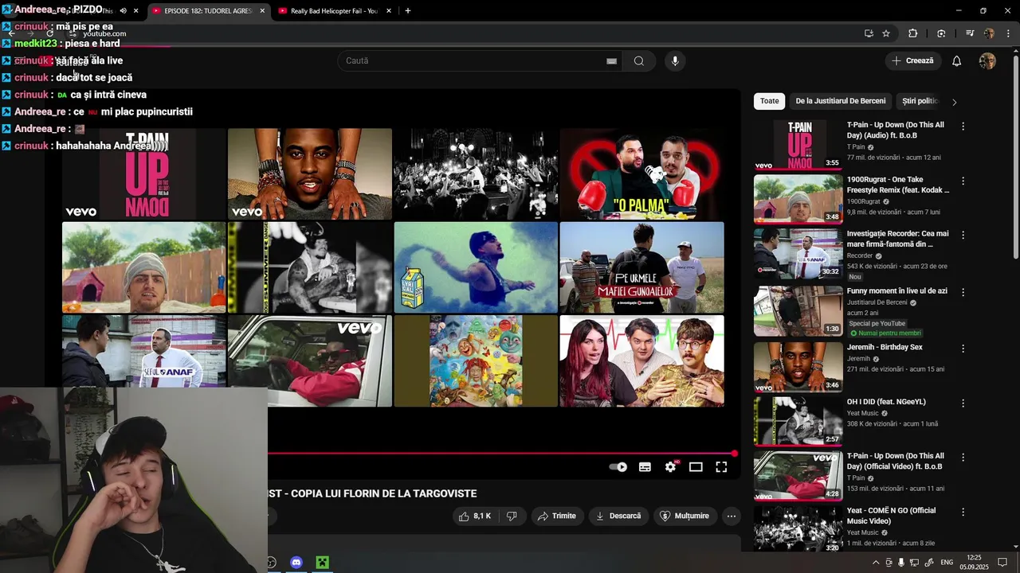Open Discord from the taskbar
Image resolution: width=1020 pixels, height=573 pixels.
coord(296,563)
